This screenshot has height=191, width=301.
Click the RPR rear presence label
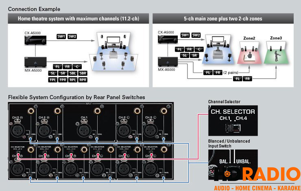(83, 80)
